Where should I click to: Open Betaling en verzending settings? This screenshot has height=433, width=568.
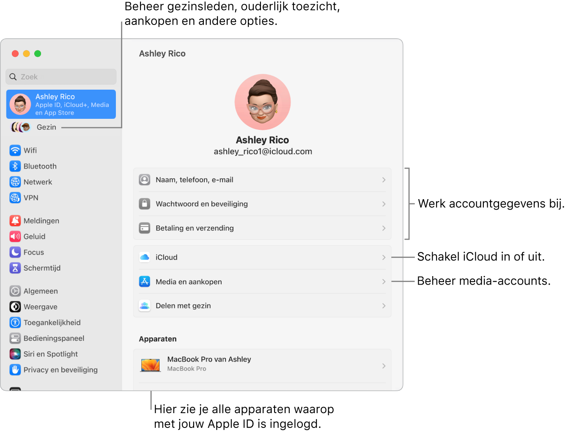262,228
